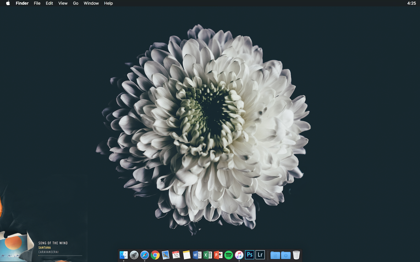Click the song progress bar in now-playing widget
The width and height of the screenshot is (420, 262).
[x=60, y=255]
